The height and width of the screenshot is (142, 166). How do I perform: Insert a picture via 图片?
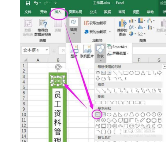[x=74, y=52]
